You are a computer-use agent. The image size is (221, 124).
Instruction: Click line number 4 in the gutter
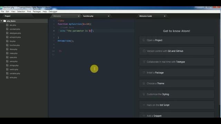pyautogui.click(x=54, y=31)
